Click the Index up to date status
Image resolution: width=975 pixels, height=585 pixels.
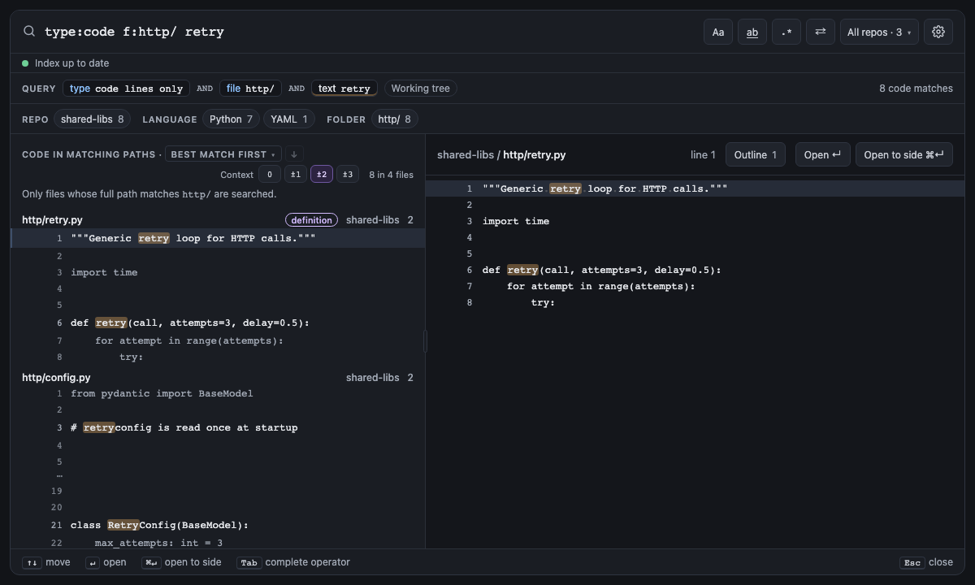point(66,63)
